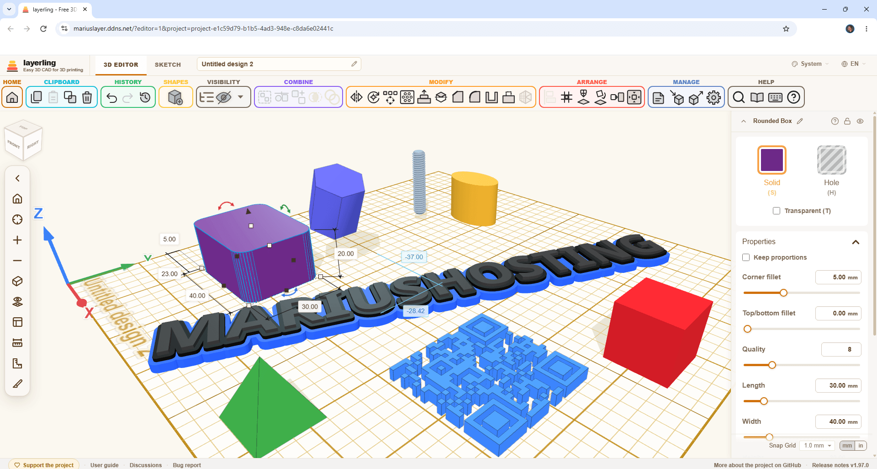This screenshot has width=877, height=469.
Task: Select the Mirror tool in Modify
Action: coord(356,97)
